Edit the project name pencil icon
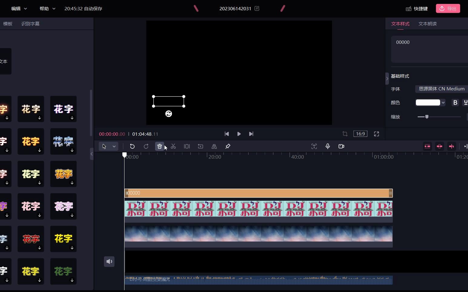 257,8
